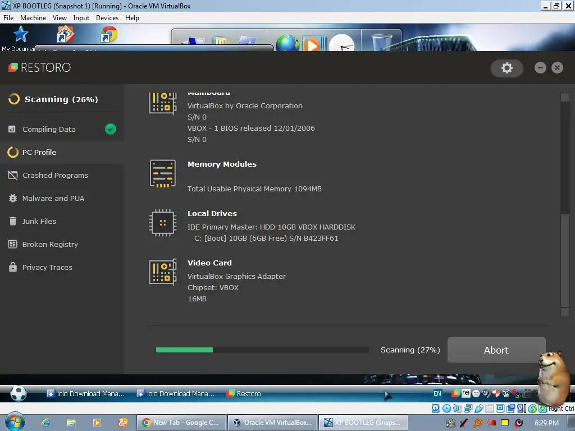This screenshot has height=431, width=575.
Task: Click the globe icon in the guest dock
Action: click(287, 43)
